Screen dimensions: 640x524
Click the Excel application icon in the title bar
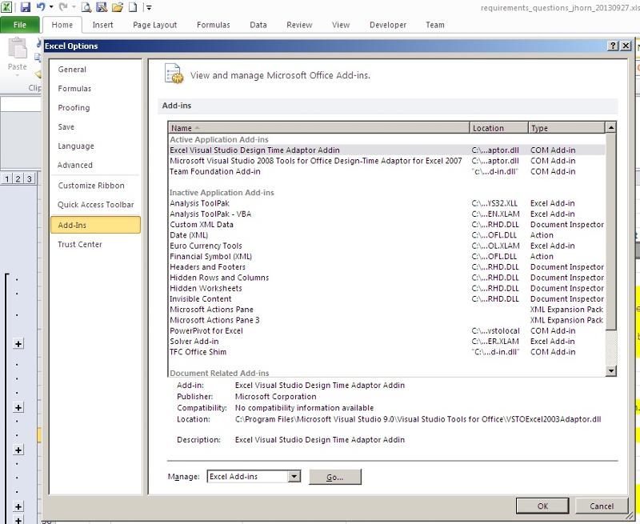(6, 7)
